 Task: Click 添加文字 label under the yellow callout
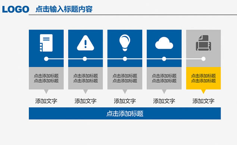point(203,101)
